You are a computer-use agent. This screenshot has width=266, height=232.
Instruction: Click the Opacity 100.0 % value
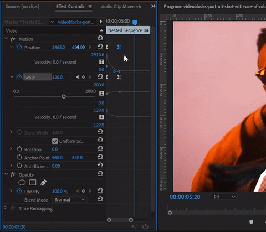[x=60, y=192]
